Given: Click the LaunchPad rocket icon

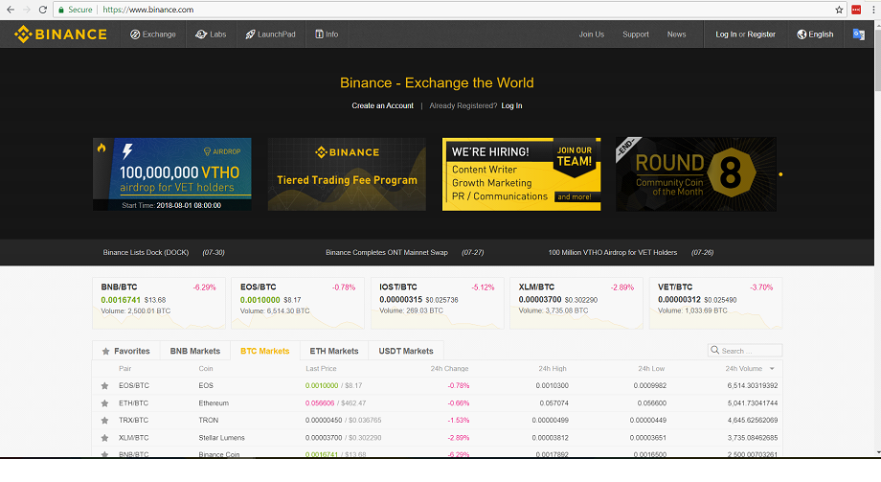Looking at the screenshot, I should tap(249, 34).
